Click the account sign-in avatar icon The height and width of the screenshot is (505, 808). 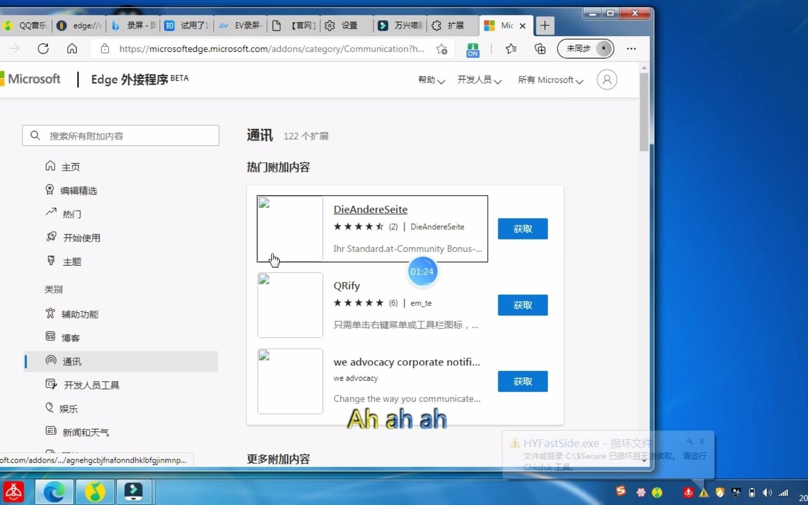tap(606, 80)
